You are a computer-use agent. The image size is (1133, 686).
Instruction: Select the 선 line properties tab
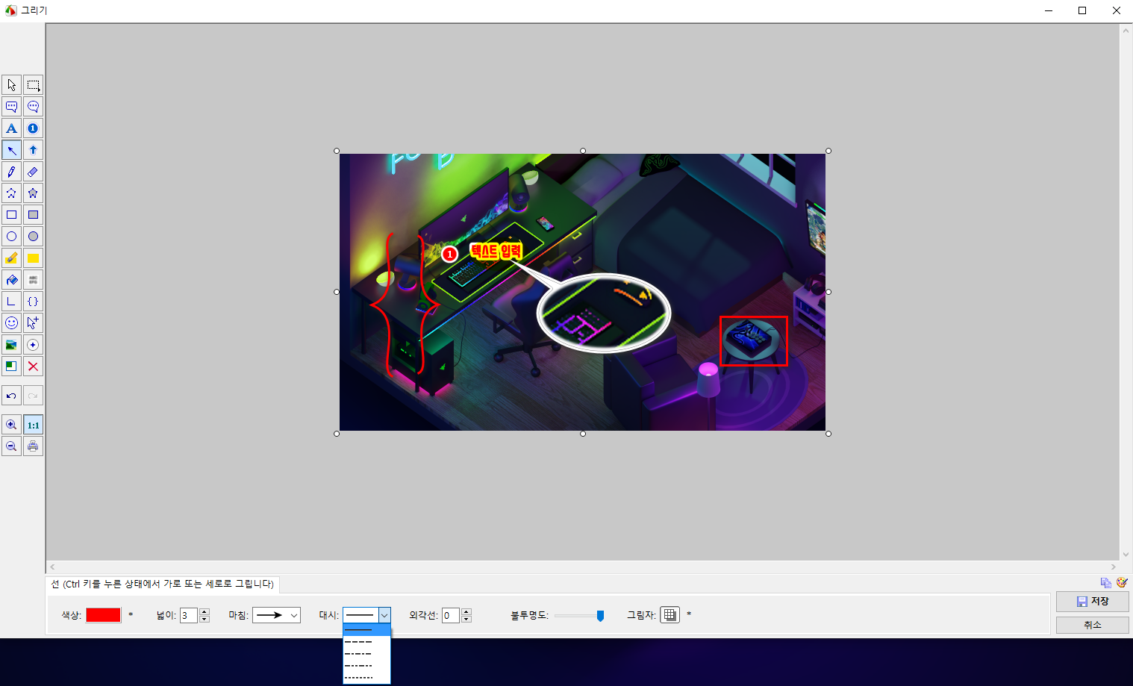[x=163, y=584]
